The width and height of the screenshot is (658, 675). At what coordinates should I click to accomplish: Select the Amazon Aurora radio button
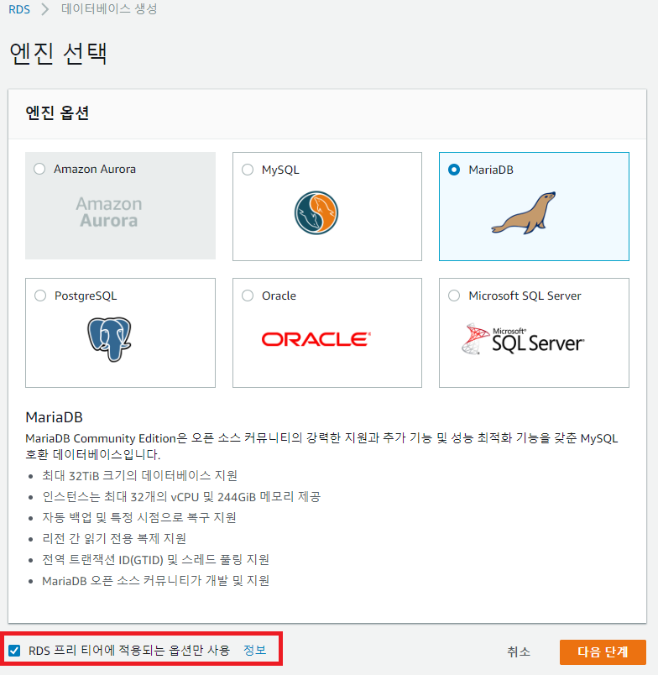(39, 169)
